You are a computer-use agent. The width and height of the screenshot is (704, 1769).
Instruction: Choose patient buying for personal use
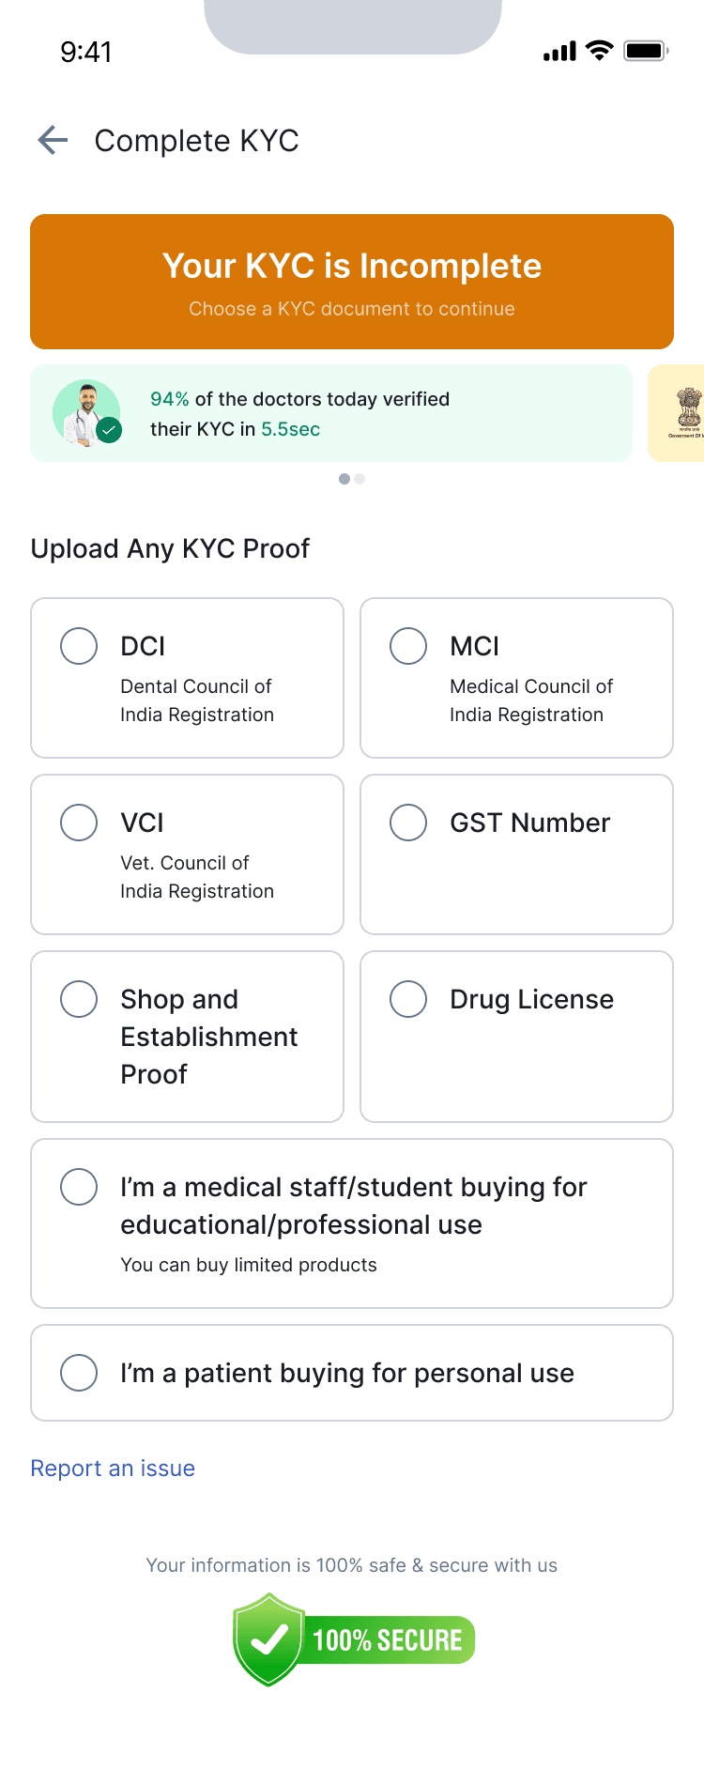79,1373
